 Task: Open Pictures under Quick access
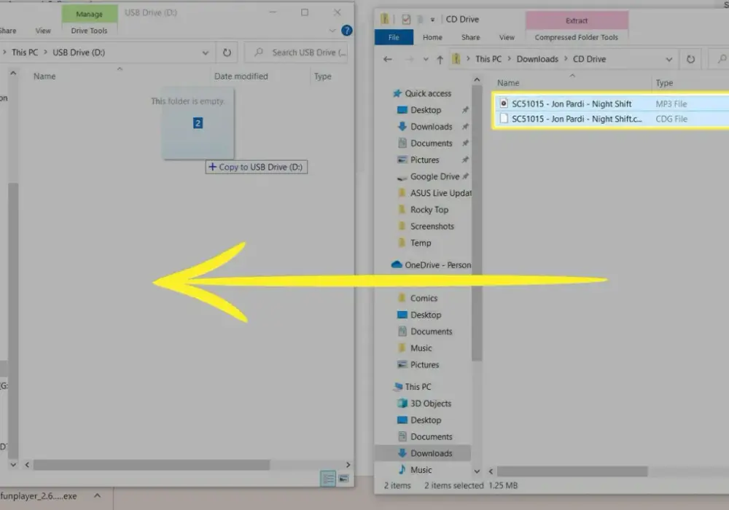(424, 160)
